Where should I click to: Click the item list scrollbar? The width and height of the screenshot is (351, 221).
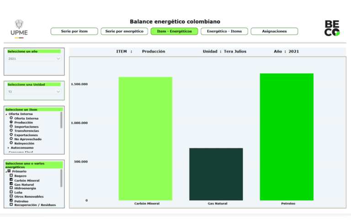coord(61,120)
